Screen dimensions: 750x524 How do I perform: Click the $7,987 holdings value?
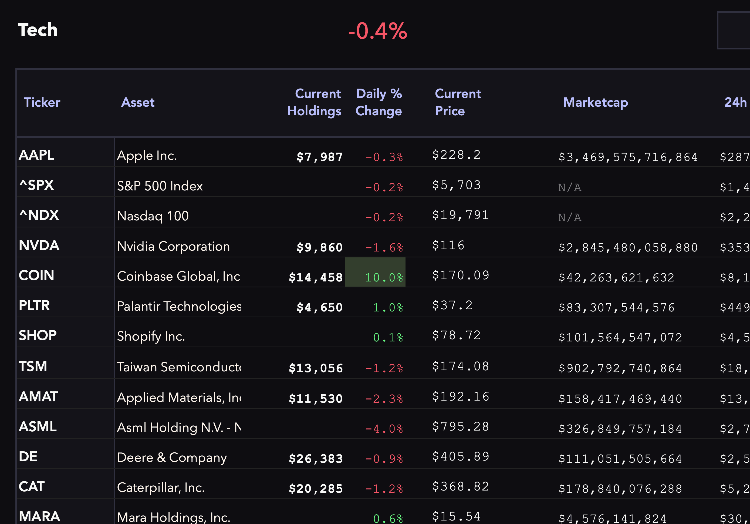[x=319, y=157]
